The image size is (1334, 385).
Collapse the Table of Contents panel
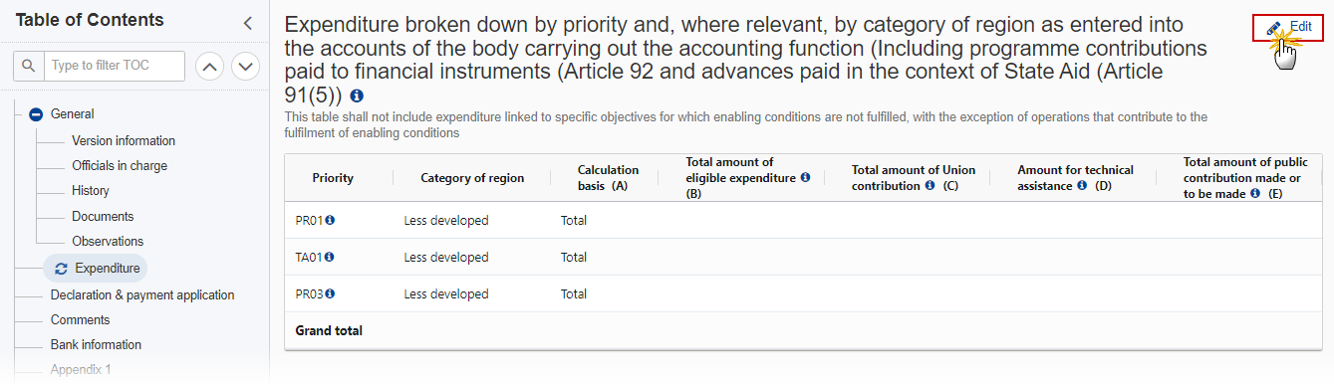coord(248,22)
